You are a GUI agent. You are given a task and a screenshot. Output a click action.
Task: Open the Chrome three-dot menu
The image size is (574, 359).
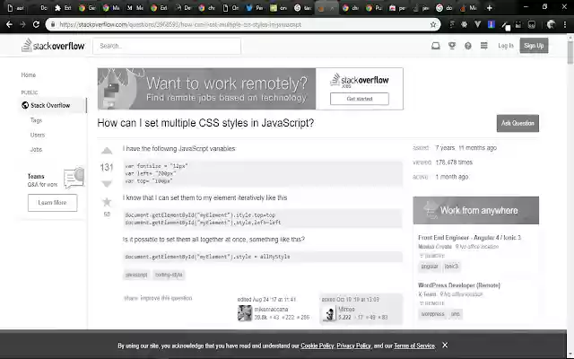point(565,24)
